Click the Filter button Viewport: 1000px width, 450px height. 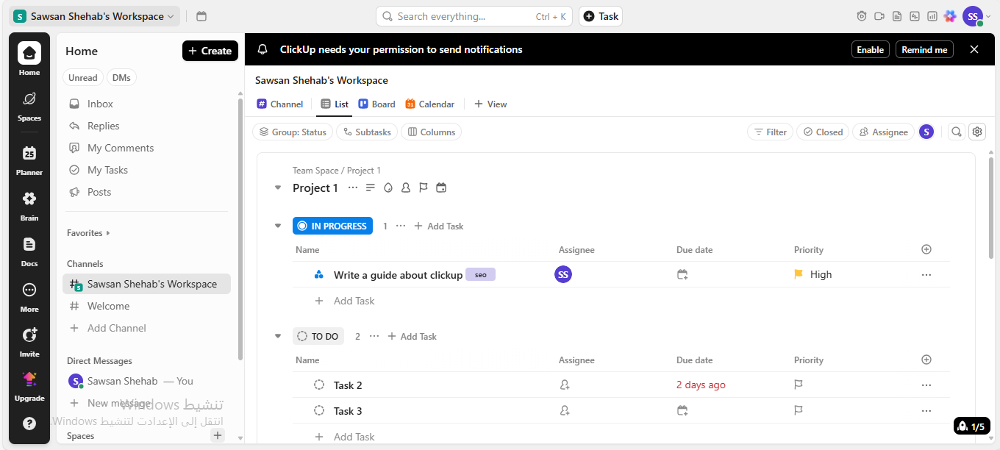[770, 132]
